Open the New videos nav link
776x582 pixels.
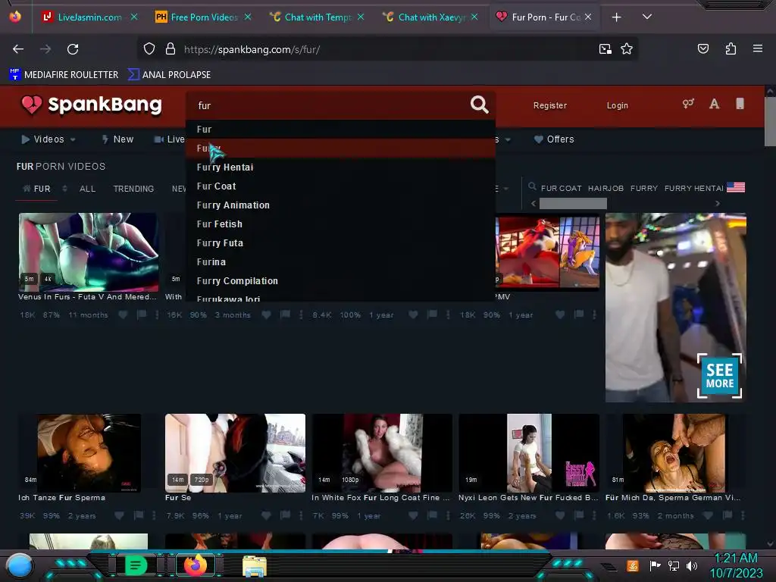(117, 139)
